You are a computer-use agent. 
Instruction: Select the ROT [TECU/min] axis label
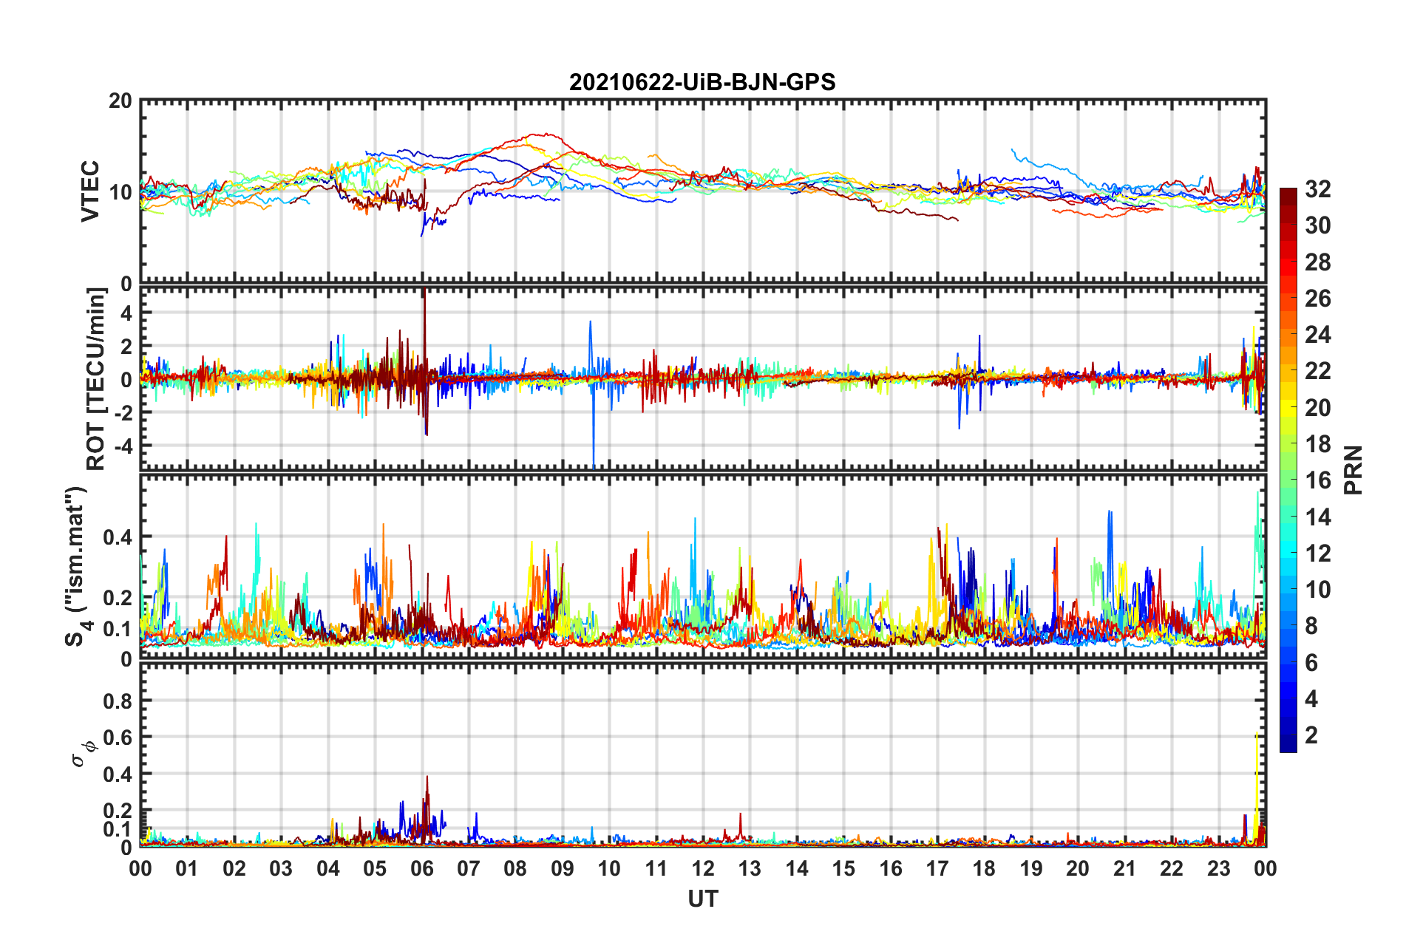coord(95,378)
